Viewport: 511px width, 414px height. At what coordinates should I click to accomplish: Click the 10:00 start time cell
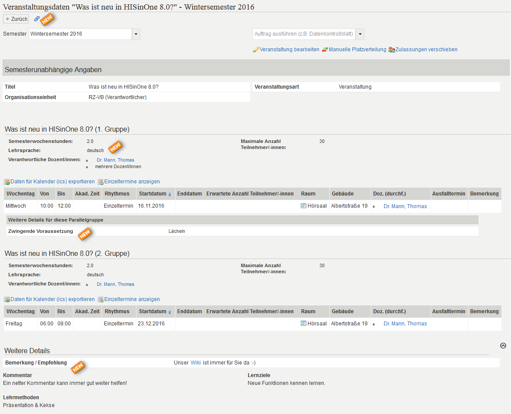point(46,206)
